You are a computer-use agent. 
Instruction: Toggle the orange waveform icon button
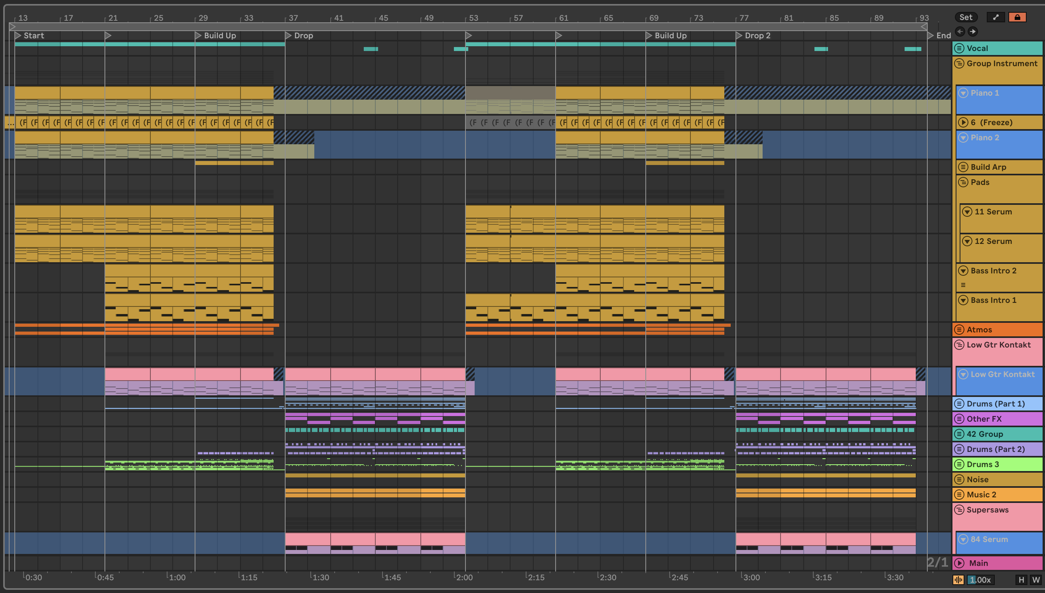[x=958, y=579]
